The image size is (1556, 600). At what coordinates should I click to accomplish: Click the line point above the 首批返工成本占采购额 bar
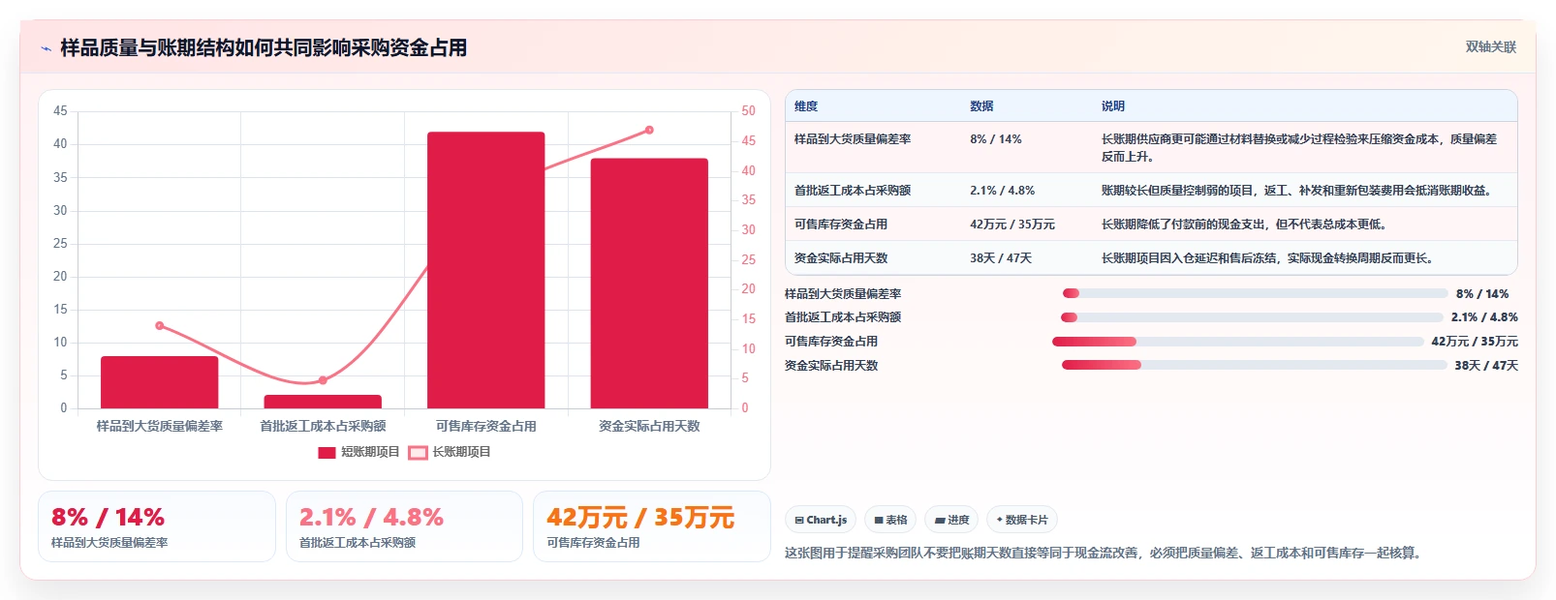click(323, 380)
